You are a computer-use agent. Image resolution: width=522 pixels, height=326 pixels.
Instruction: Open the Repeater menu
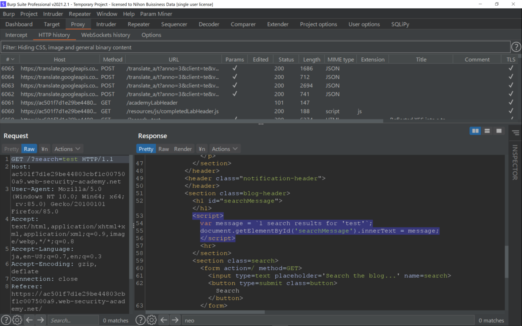pos(80,13)
